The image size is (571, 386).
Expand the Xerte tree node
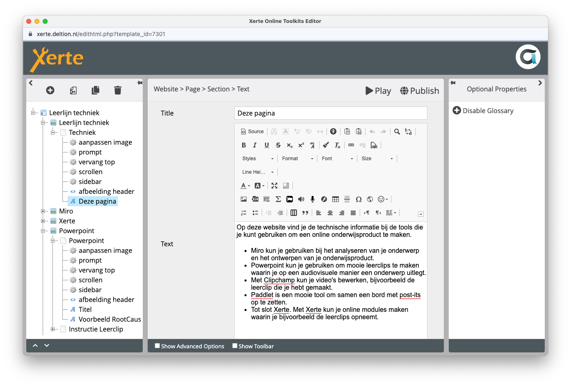[x=43, y=221]
